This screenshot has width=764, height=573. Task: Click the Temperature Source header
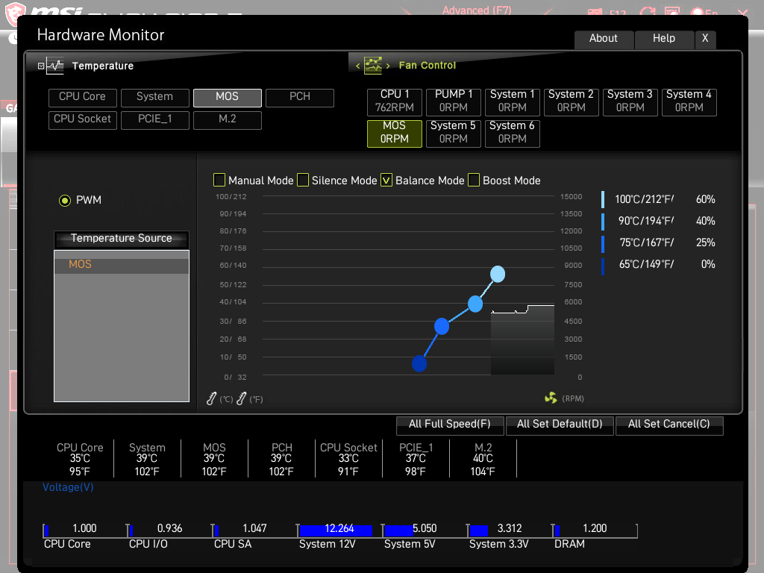point(122,239)
